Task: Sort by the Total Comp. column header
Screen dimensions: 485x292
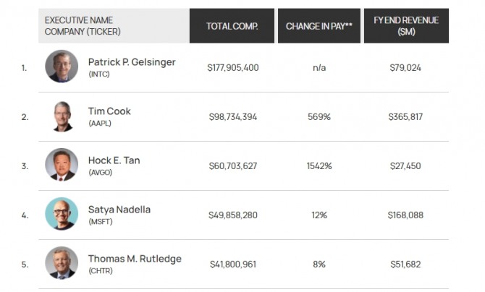Action: 232,26
